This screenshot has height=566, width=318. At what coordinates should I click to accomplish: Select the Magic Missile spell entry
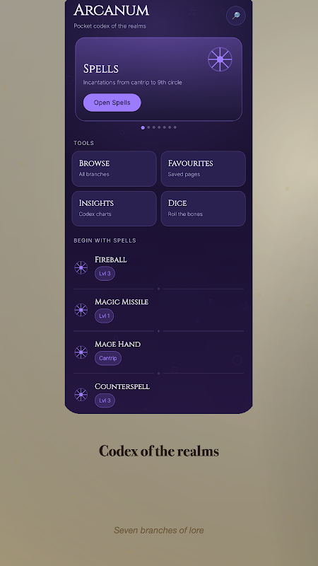[158, 310]
